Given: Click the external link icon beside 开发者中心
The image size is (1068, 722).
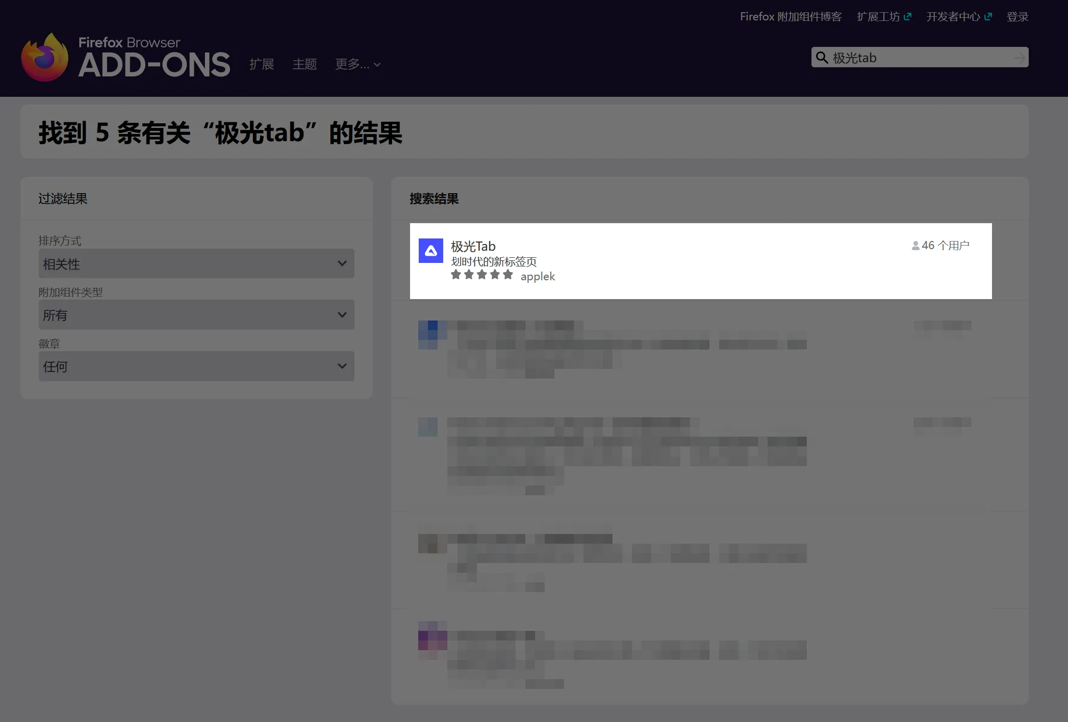Looking at the screenshot, I should coord(988,17).
